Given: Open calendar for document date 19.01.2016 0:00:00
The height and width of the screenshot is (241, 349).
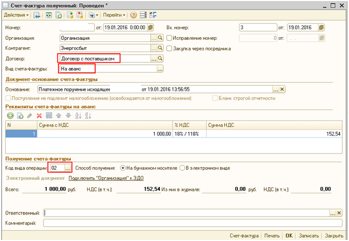Looking at the screenshot, I should pyautogui.click(x=150, y=28).
